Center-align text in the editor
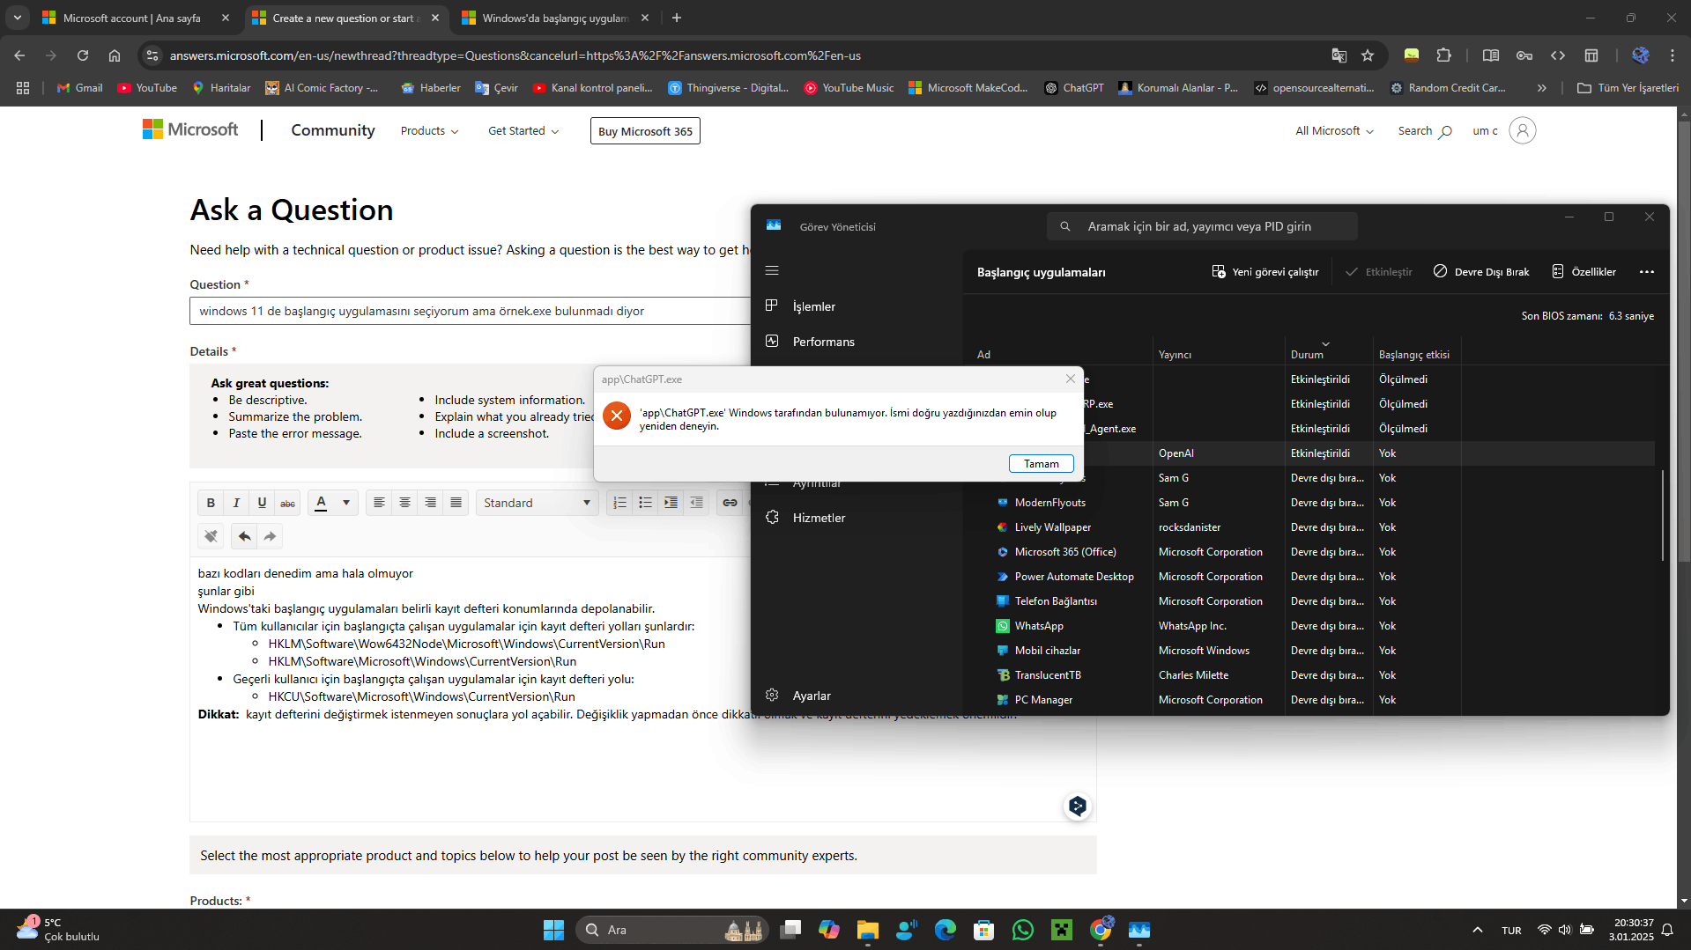This screenshot has width=1691, height=950. pyautogui.click(x=404, y=503)
